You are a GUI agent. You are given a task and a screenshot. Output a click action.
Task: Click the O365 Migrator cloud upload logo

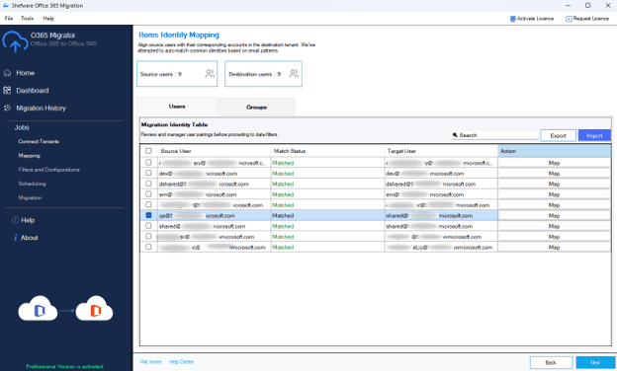click(x=15, y=41)
